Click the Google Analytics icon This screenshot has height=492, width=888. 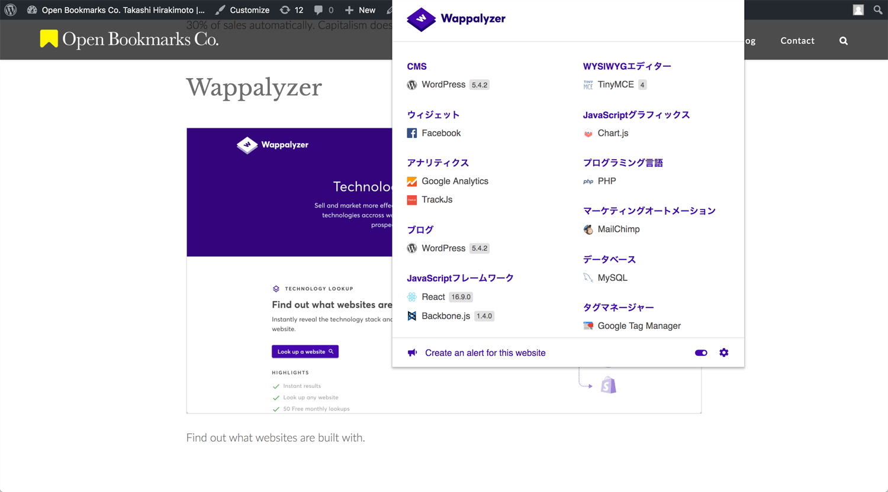pos(412,182)
